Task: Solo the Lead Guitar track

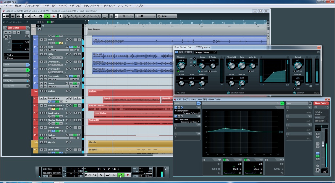Action: click(45, 113)
